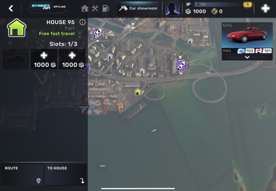Screen dimensions: 276x191
Task: Toggle the Street.net OFFLINE status
Action: pos(47,7)
